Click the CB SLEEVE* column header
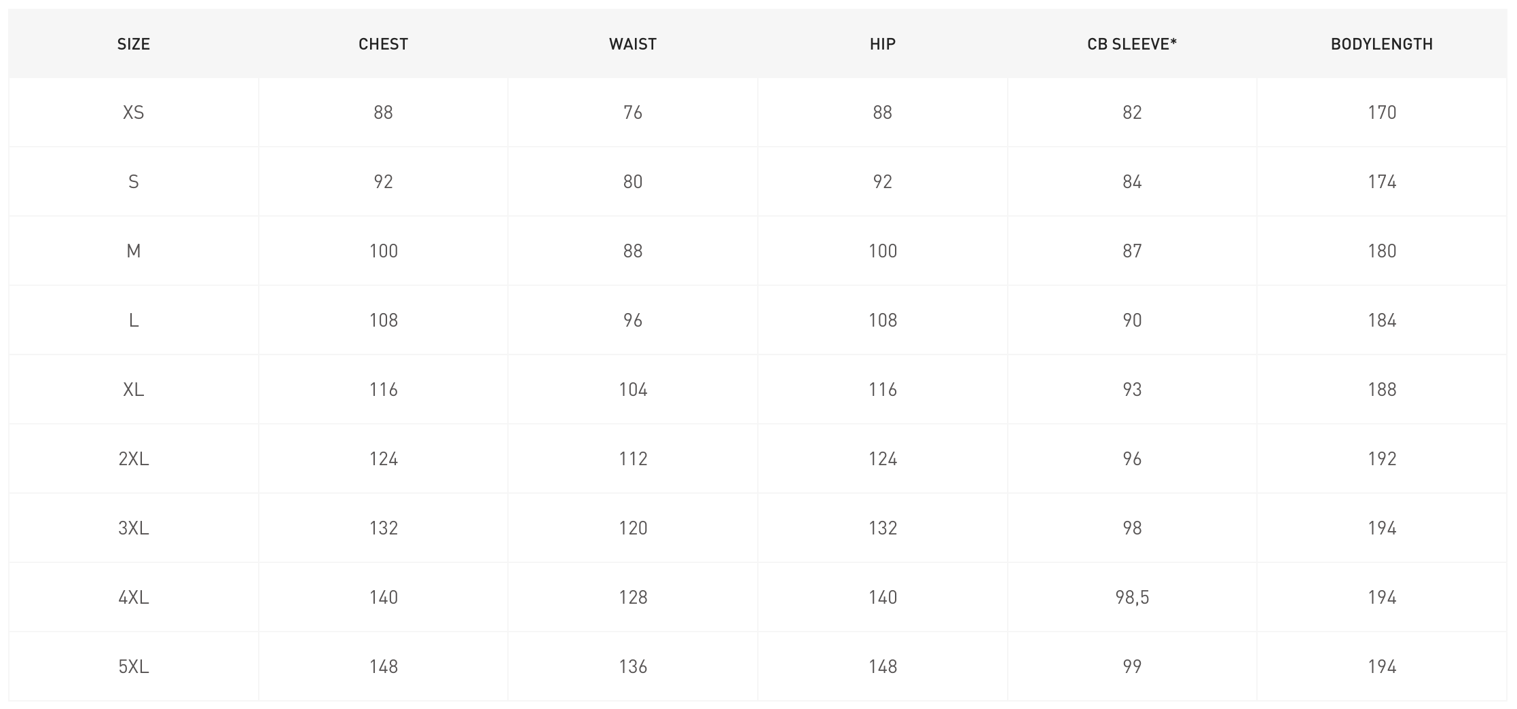Image resolution: width=1517 pixels, height=709 pixels. pyautogui.click(x=1132, y=44)
